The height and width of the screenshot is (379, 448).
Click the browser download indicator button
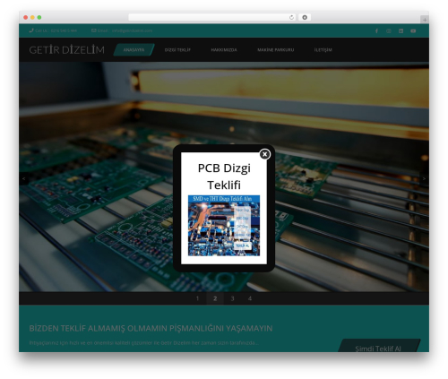pos(305,18)
